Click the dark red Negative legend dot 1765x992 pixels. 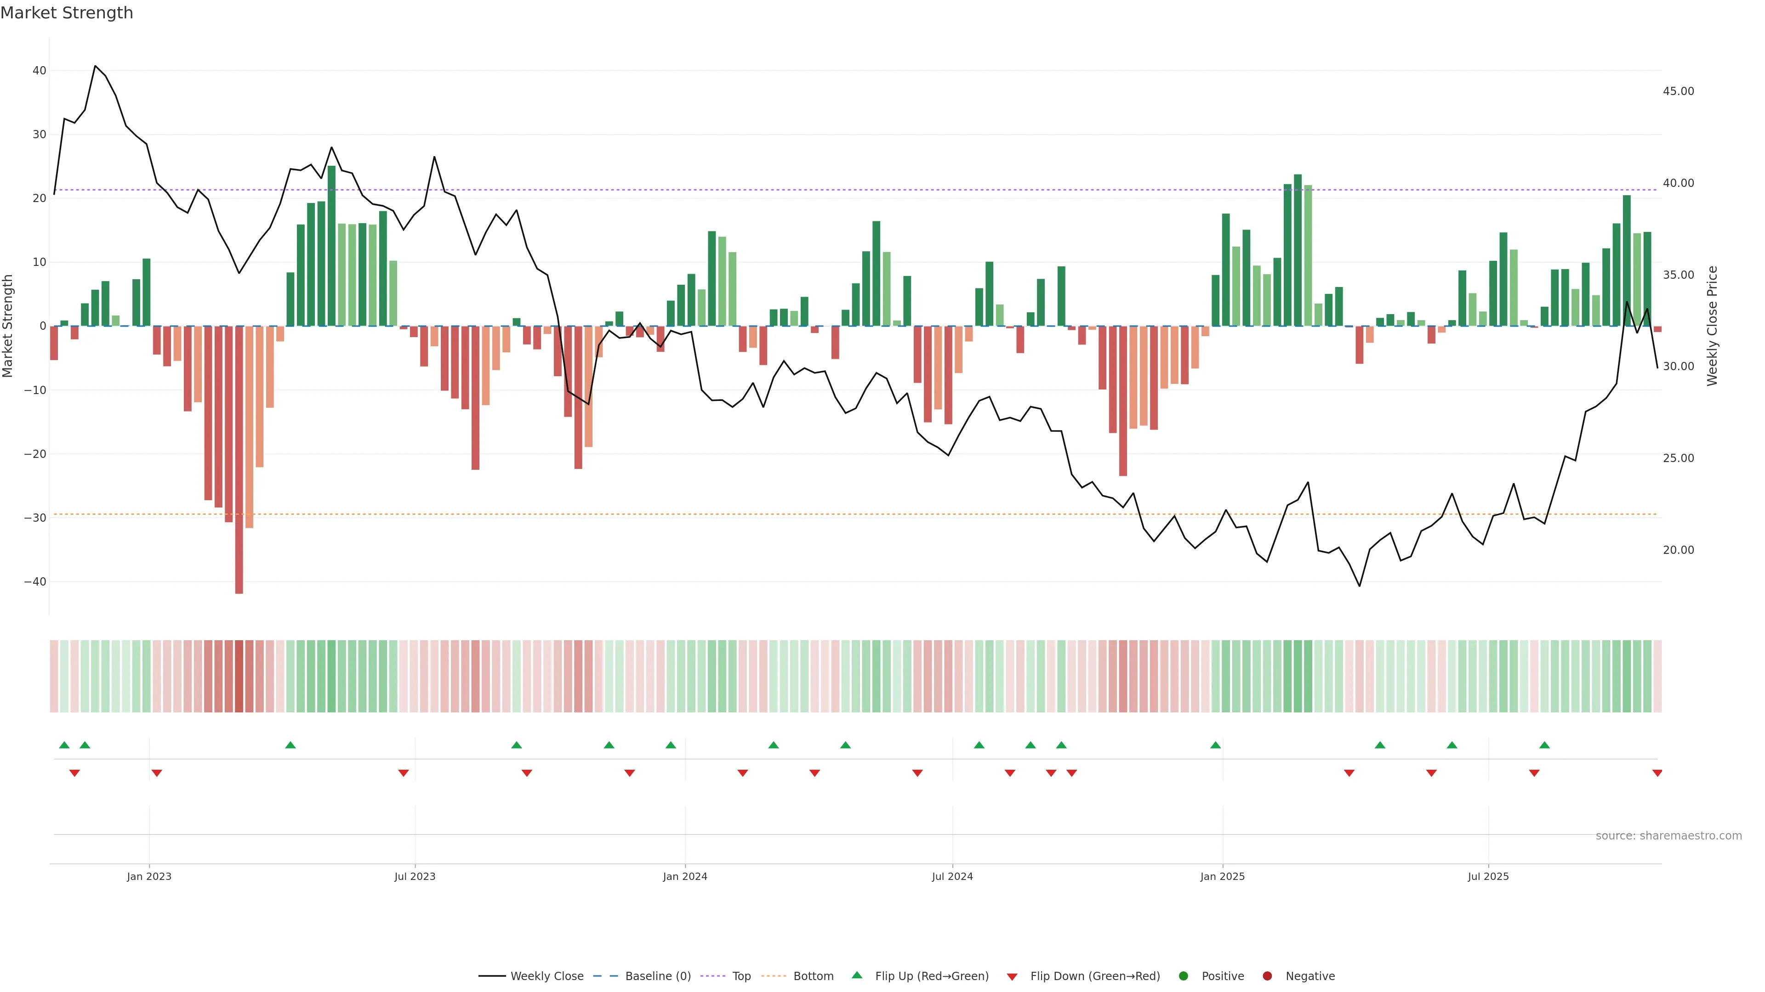pyautogui.click(x=1267, y=976)
